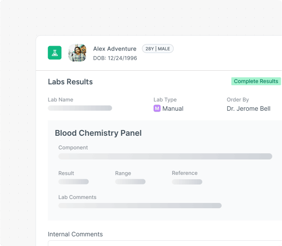The width and height of the screenshot is (282, 246).
Task: Click the Labs Results heading
Action: pos(70,82)
